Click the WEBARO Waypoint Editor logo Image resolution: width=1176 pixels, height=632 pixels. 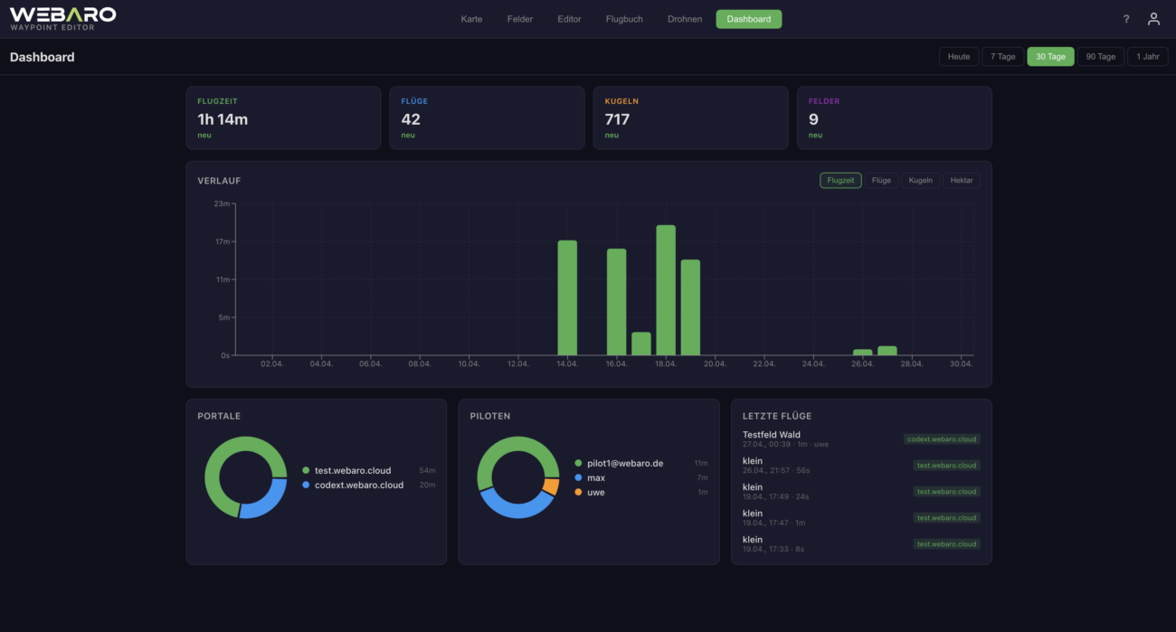(x=62, y=18)
